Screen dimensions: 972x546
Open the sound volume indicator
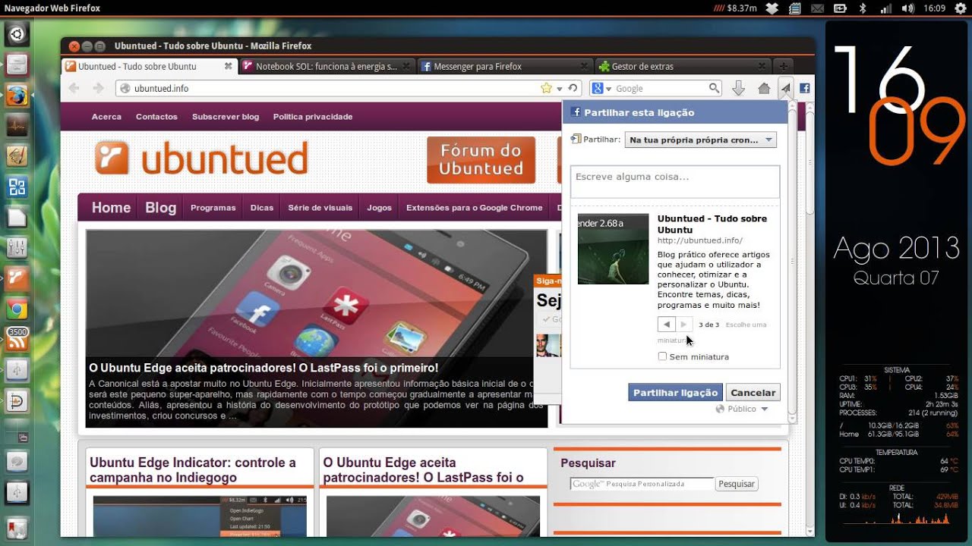coord(907,8)
